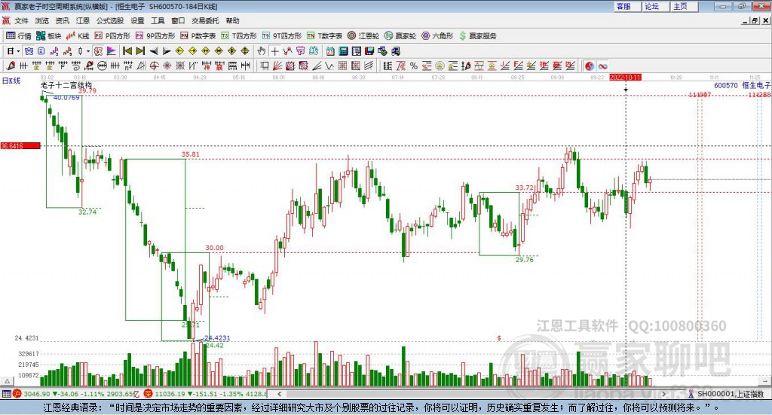Open the 赢家轮 wheel tool
The image size is (772, 415).
click(x=400, y=36)
